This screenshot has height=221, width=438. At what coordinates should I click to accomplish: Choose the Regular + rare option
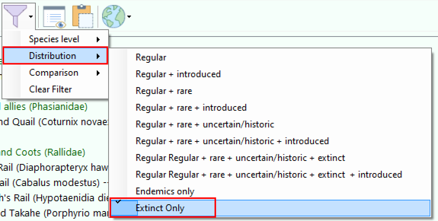coord(164,91)
